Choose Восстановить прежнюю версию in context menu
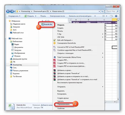The height and width of the screenshot is (115, 125). [70, 82]
